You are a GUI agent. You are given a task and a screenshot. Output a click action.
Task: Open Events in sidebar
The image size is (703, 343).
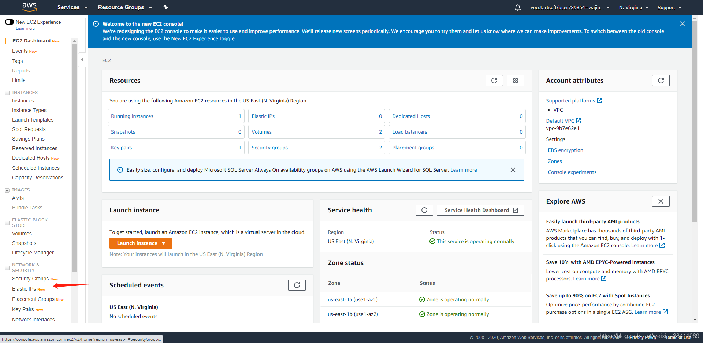[x=20, y=51]
